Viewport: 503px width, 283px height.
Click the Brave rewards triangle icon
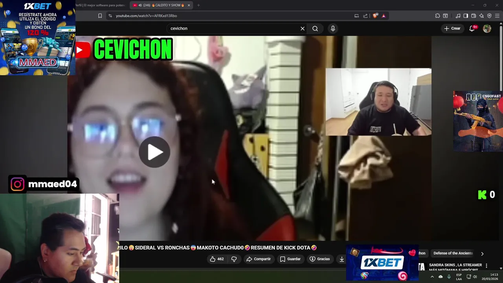coord(384,16)
